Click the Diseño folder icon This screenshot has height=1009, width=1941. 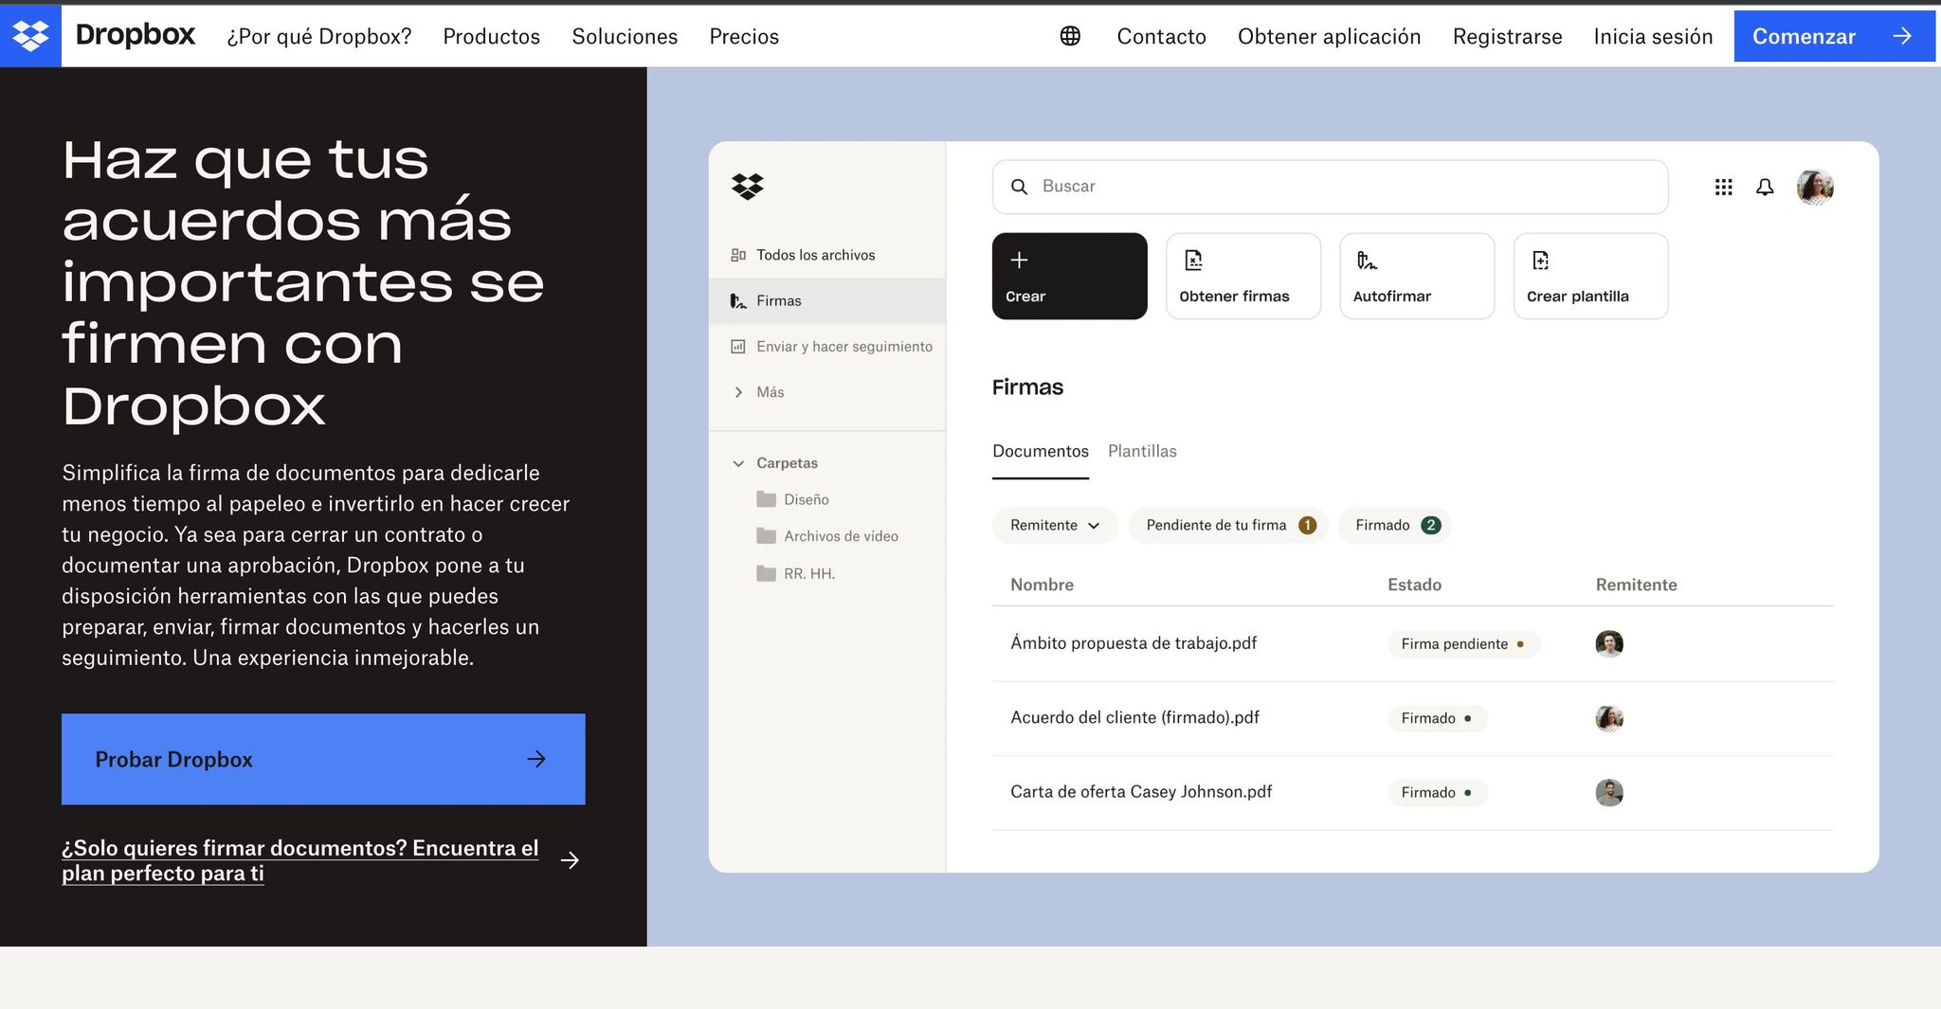click(766, 499)
